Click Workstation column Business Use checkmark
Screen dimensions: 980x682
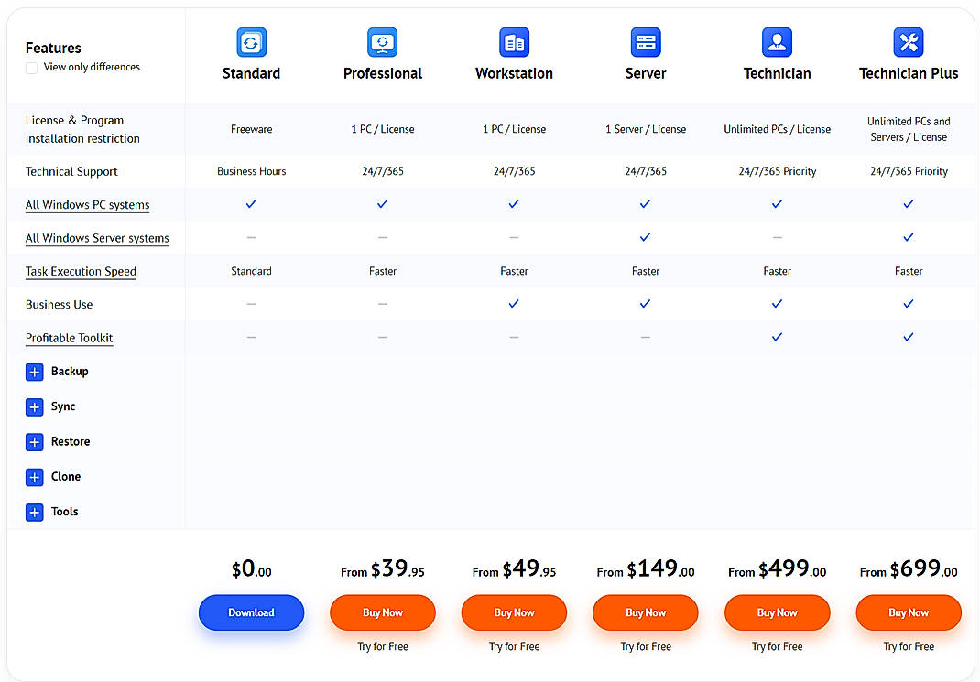coord(514,304)
